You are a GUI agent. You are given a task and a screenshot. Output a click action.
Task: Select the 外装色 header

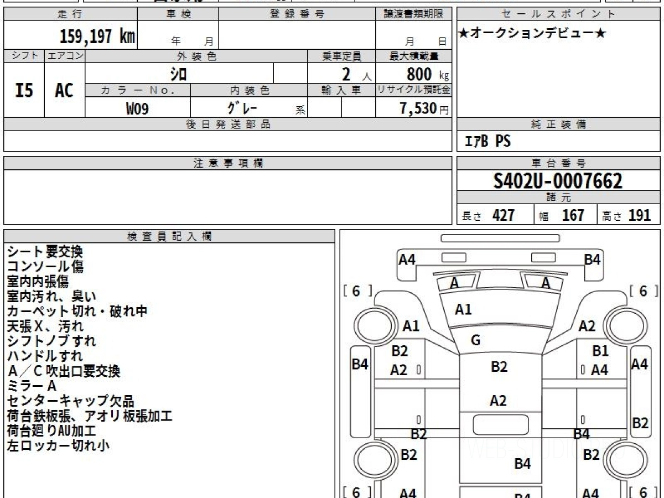(x=196, y=56)
